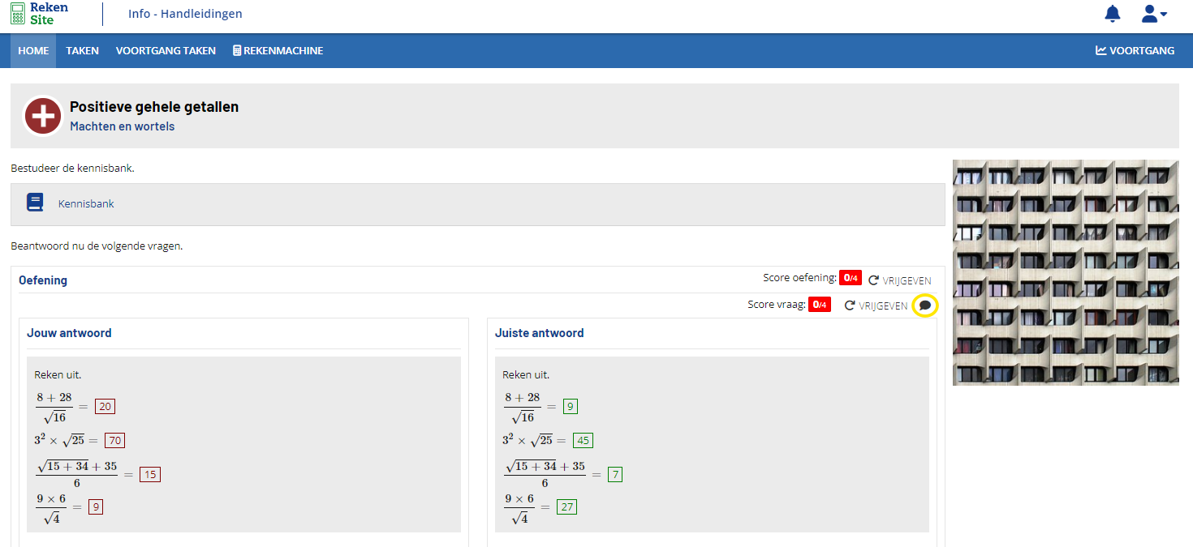1193x547 pixels.
Task: Go to the Home tab
Action: point(33,50)
